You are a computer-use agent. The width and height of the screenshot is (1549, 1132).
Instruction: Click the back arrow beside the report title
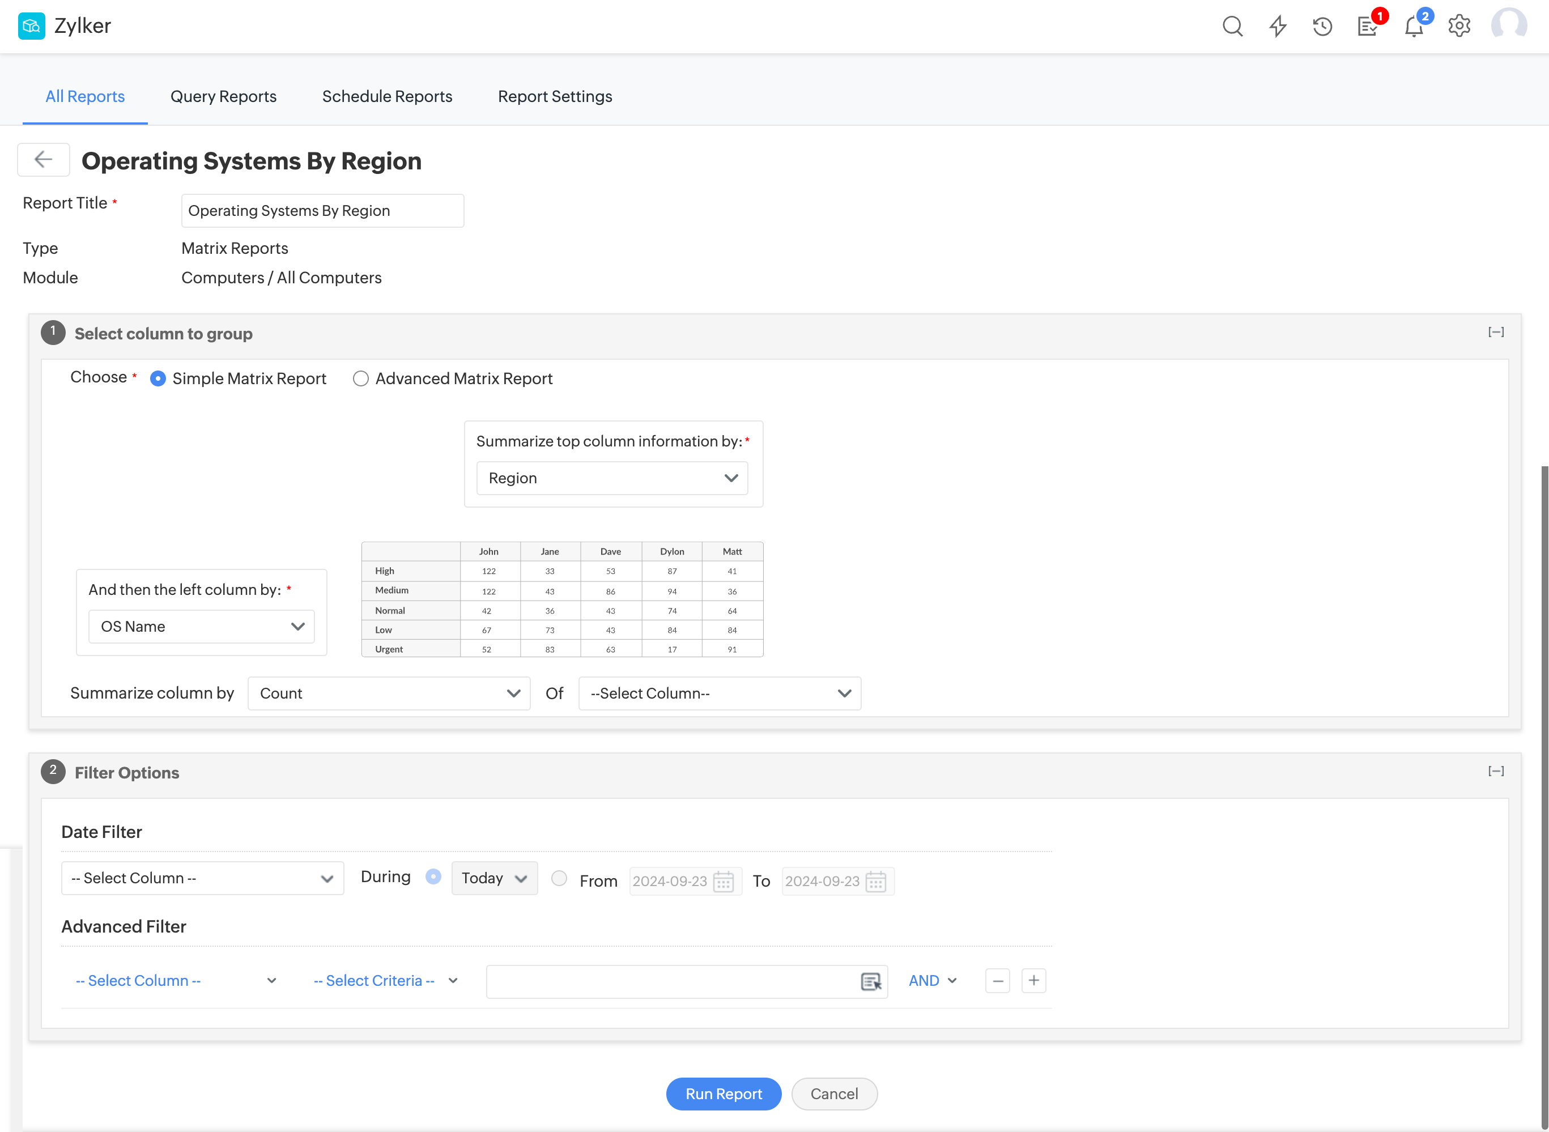[43, 160]
